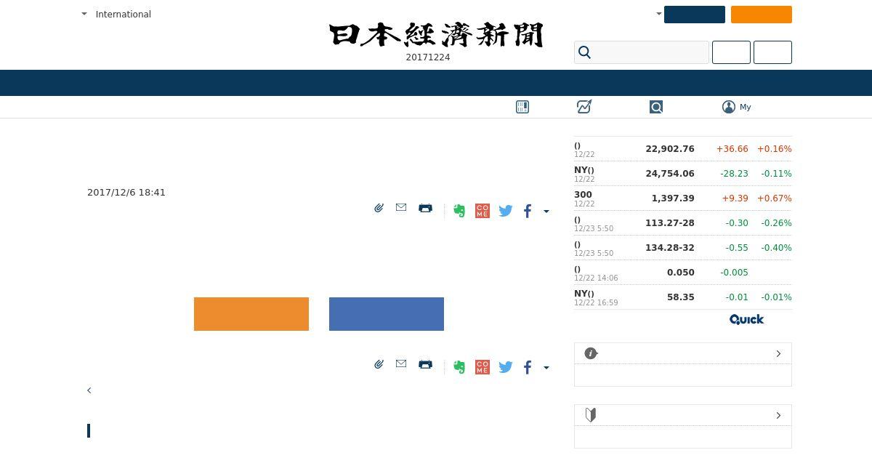The height and width of the screenshot is (458, 872).
Task: Open the newspaper viewer icon in navigation
Action: pyautogui.click(x=522, y=107)
